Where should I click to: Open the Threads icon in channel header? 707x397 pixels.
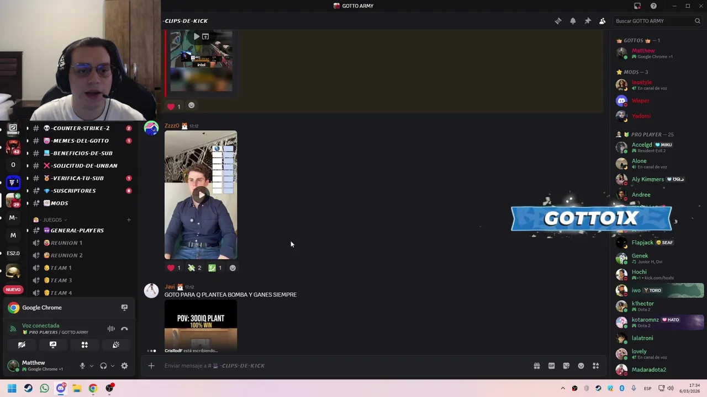(x=558, y=21)
